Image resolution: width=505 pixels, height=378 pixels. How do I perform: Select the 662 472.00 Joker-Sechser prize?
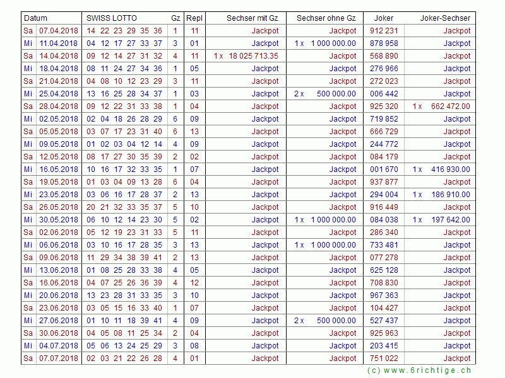tap(451, 106)
